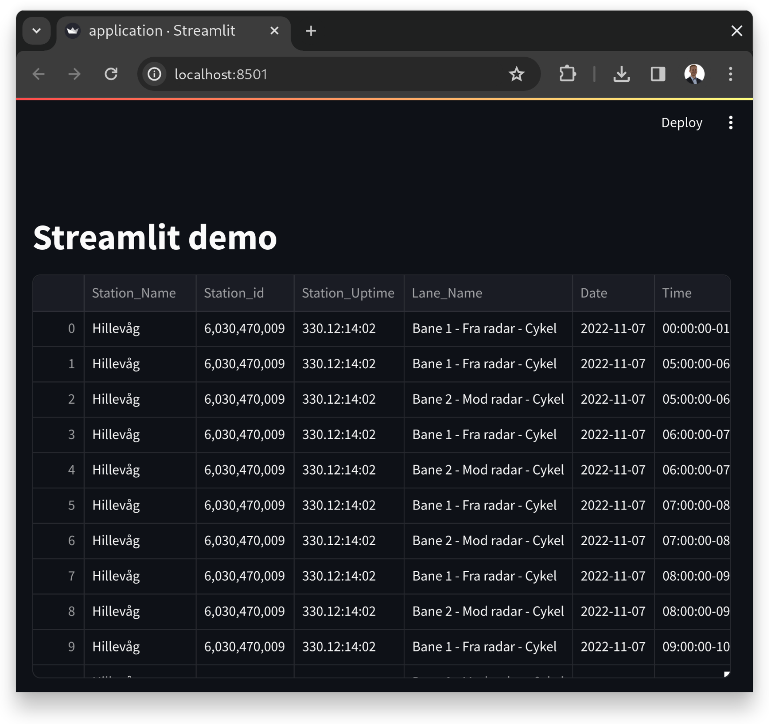Close the application · Streamlit tab
This screenshot has height=724, width=769.
click(274, 31)
